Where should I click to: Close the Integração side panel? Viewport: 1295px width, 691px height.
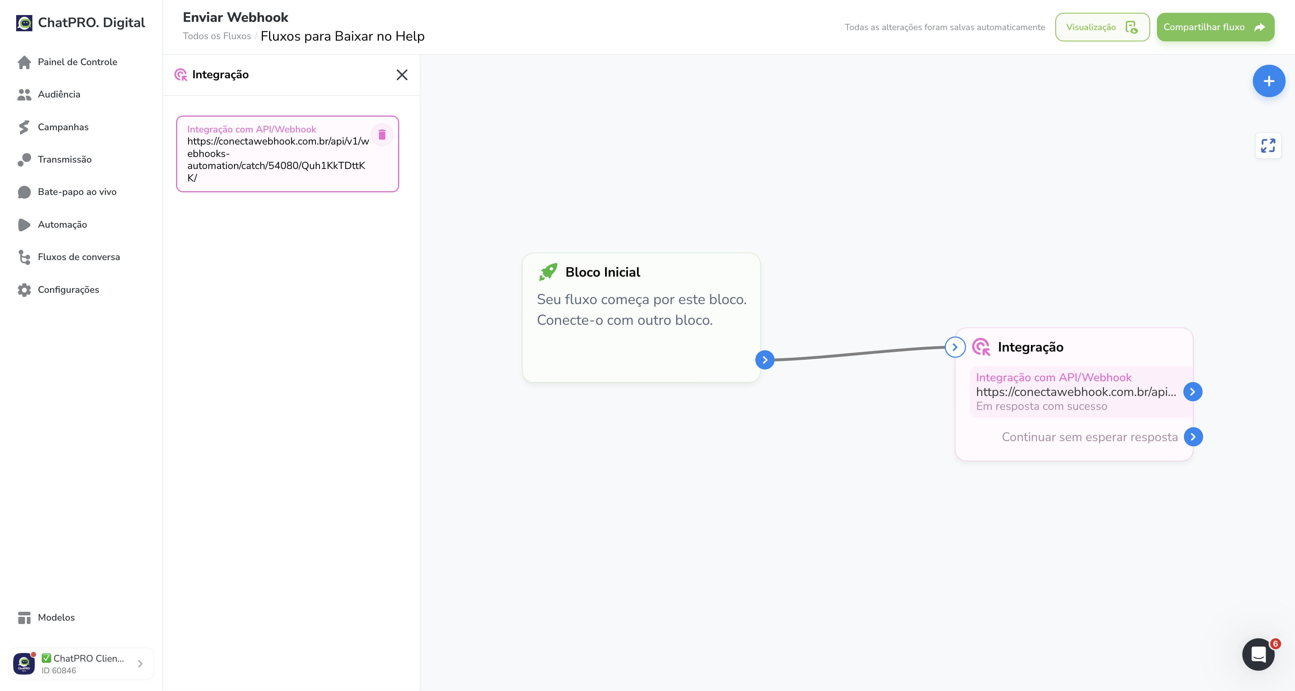(402, 75)
